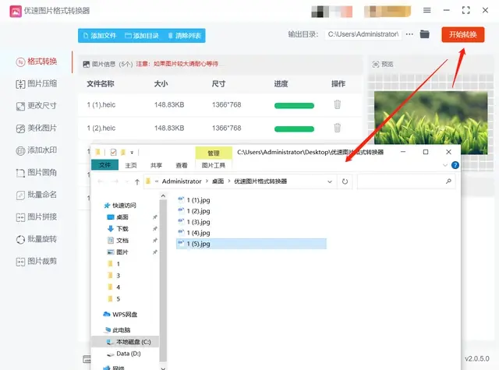Open the 主页 tab in Explorer ribbon

pos(131,165)
